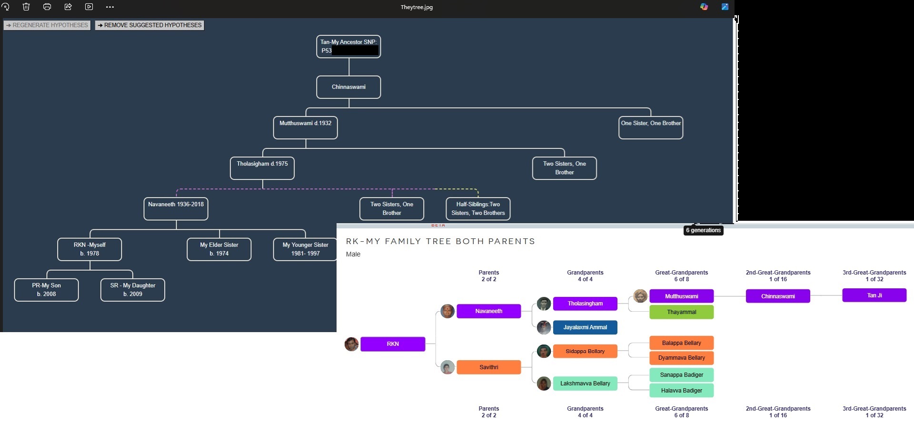Open Tholasingham's profile photo thumbnail

pyautogui.click(x=544, y=304)
